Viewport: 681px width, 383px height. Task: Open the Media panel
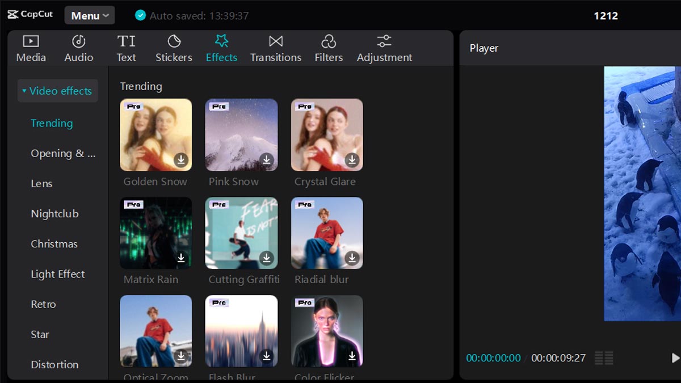coord(31,48)
